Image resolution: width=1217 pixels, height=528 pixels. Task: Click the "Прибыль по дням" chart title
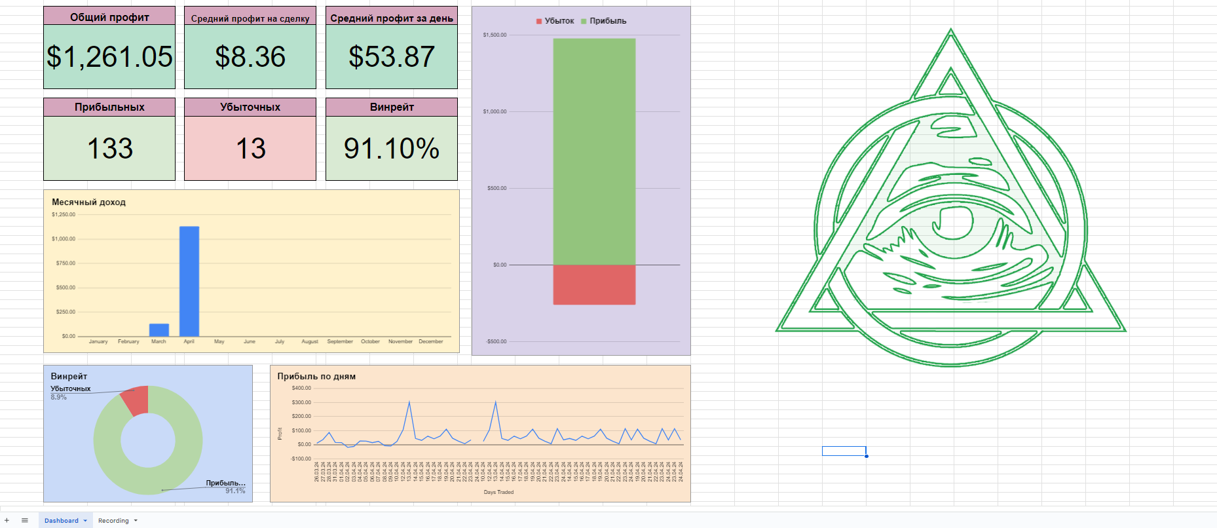point(316,377)
